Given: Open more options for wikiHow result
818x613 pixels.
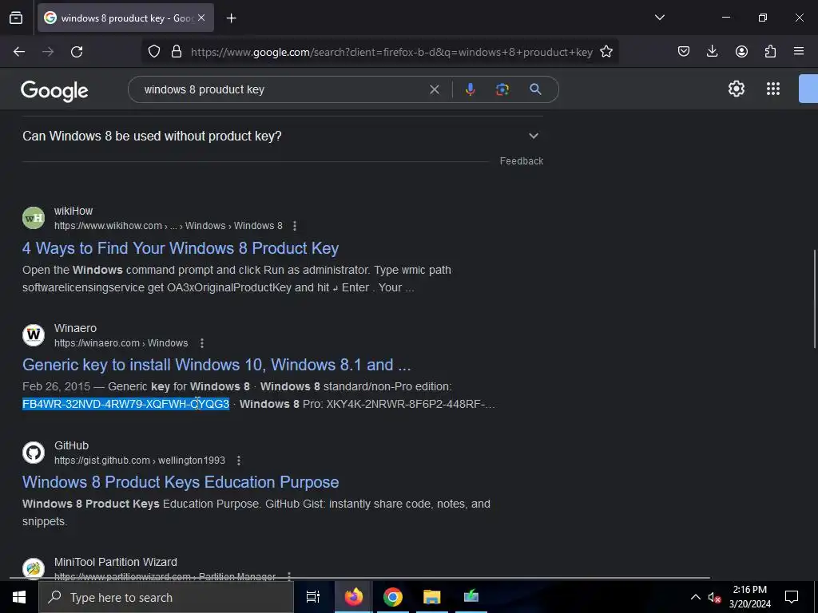Looking at the screenshot, I should [295, 226].
